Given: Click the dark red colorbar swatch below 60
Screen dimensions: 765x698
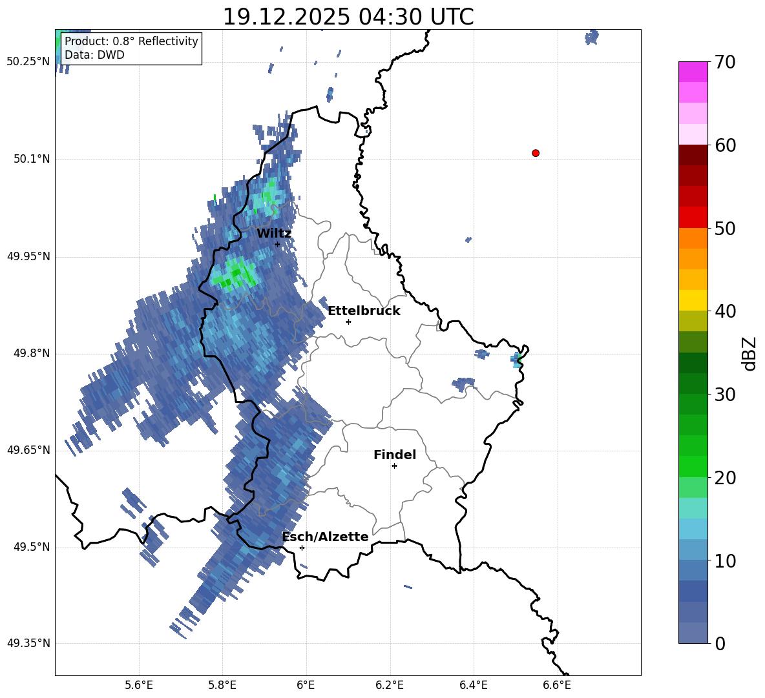Looking at the screenshot, I should click(x=693, y=155).
